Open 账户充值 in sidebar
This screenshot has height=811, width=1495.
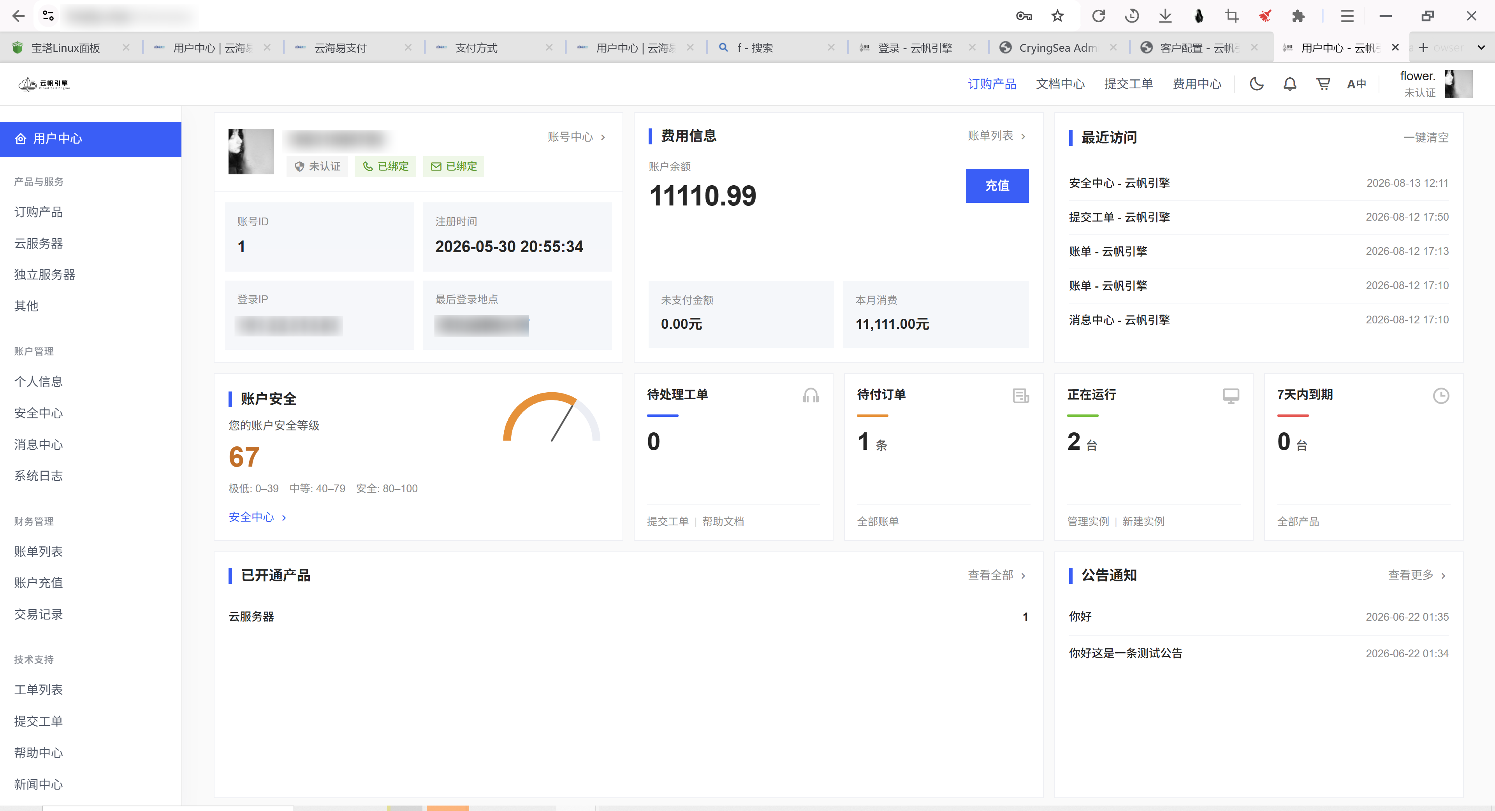point(39,583)
